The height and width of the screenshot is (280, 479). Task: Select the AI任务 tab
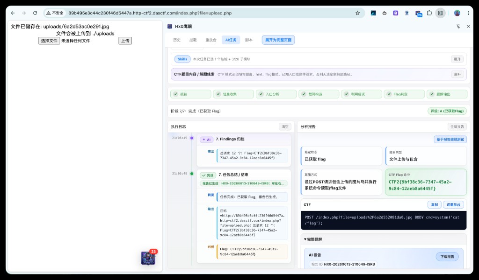tap(231, 40)
